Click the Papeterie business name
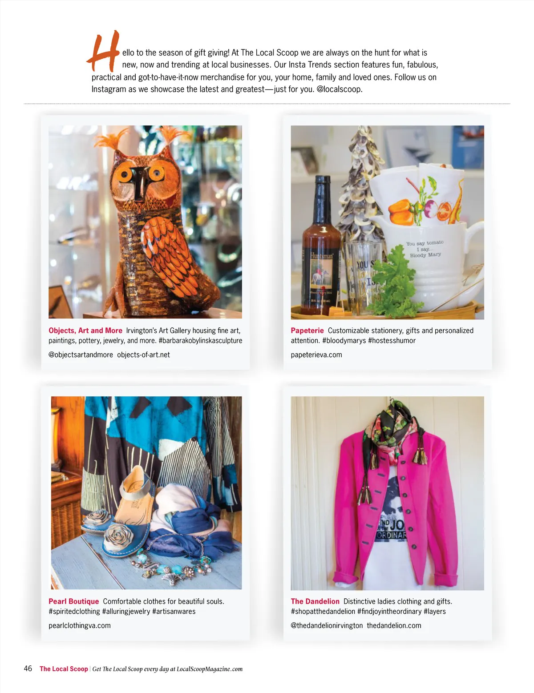This screenshot has height=693, width=534. tap(307, 330)
